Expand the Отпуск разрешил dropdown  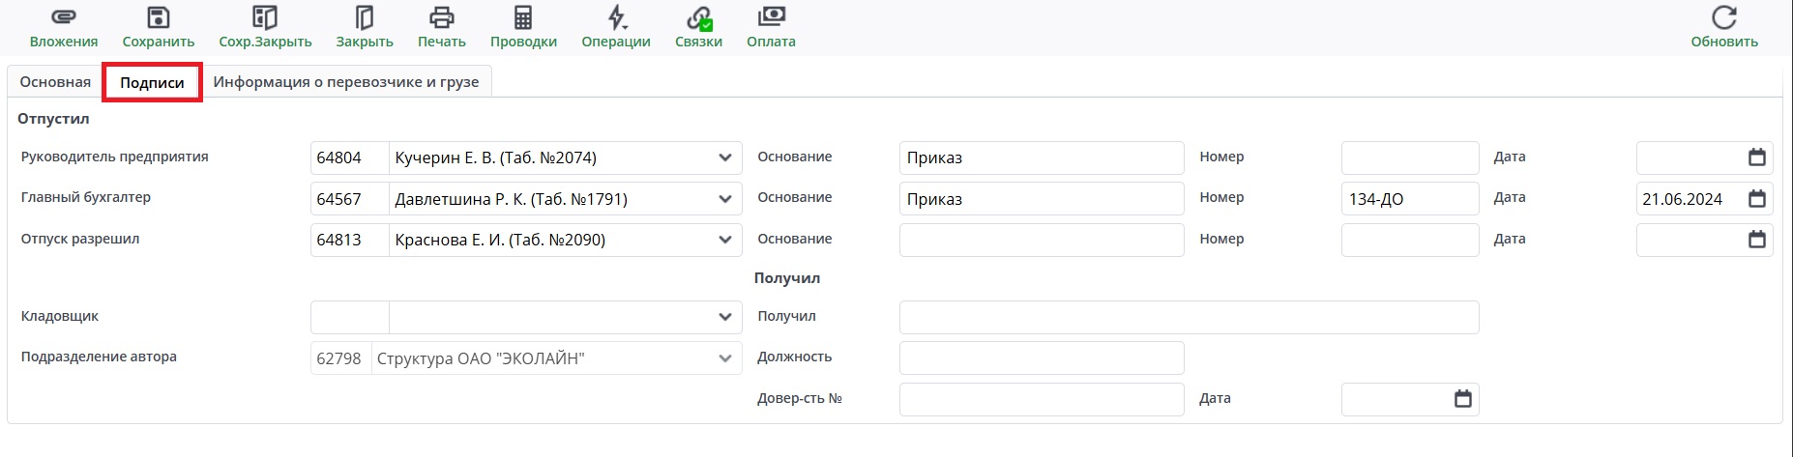[x=725, y=240]
